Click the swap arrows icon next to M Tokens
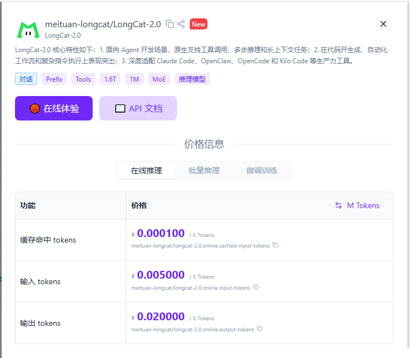 [338, 205]
